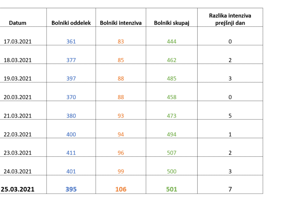
Task: Select the bold green total 501
Action: pyautogui.click(x=172, y=189)
